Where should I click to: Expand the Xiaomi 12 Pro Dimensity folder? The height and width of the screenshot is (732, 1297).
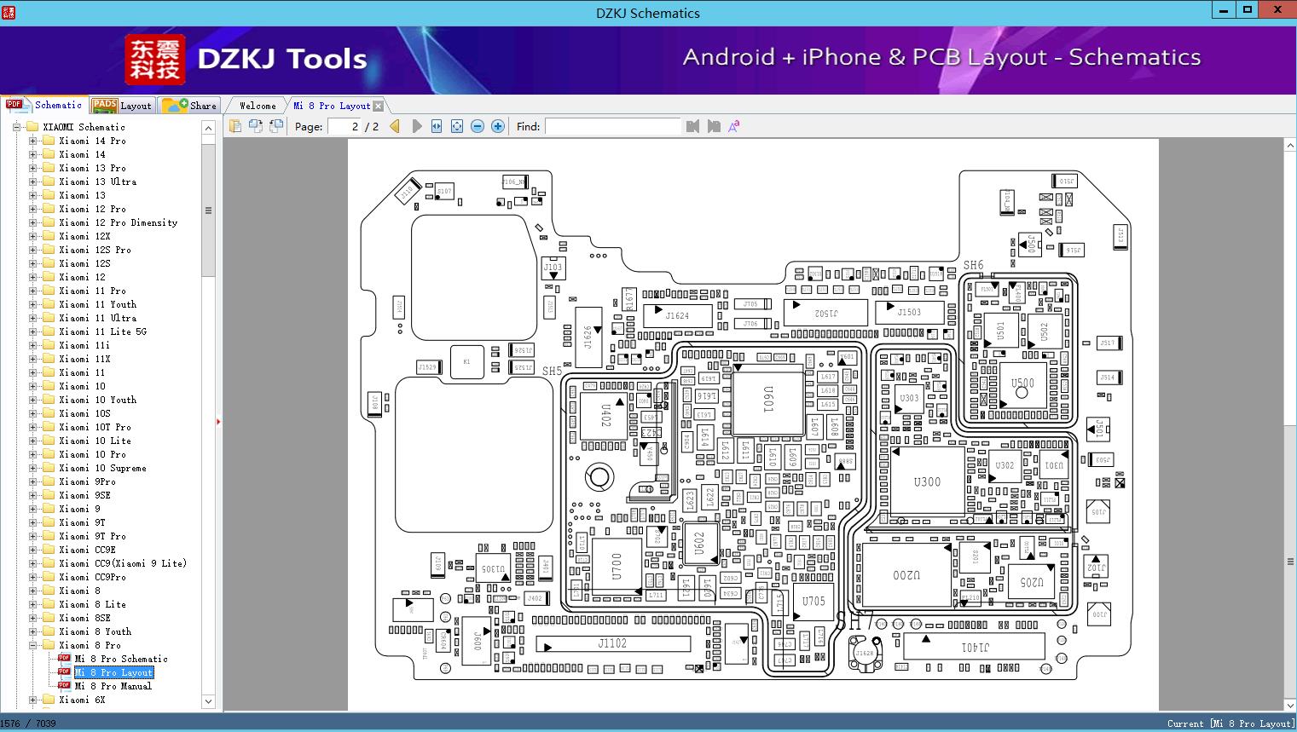(x=32, y=222)
